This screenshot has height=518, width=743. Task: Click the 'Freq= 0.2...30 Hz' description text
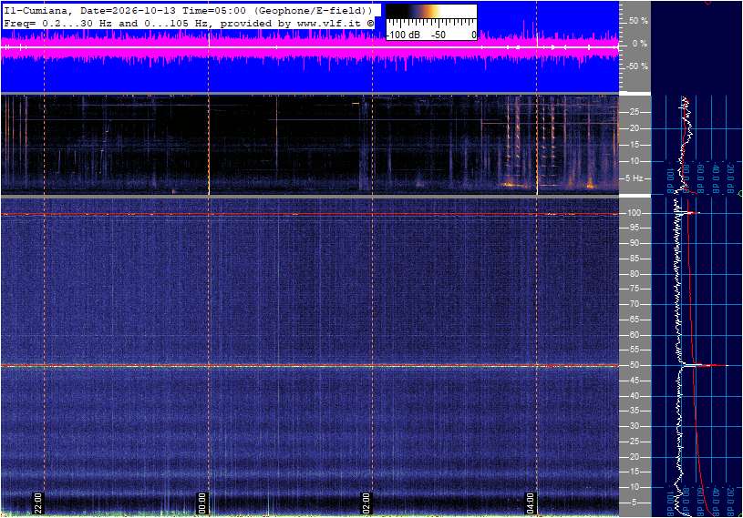coord(189,23)
